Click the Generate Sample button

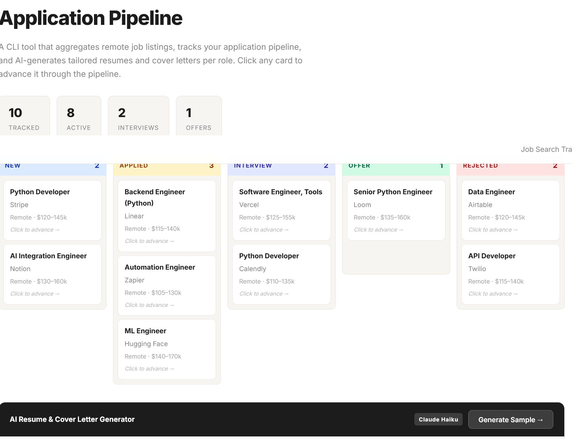[510, 420]
